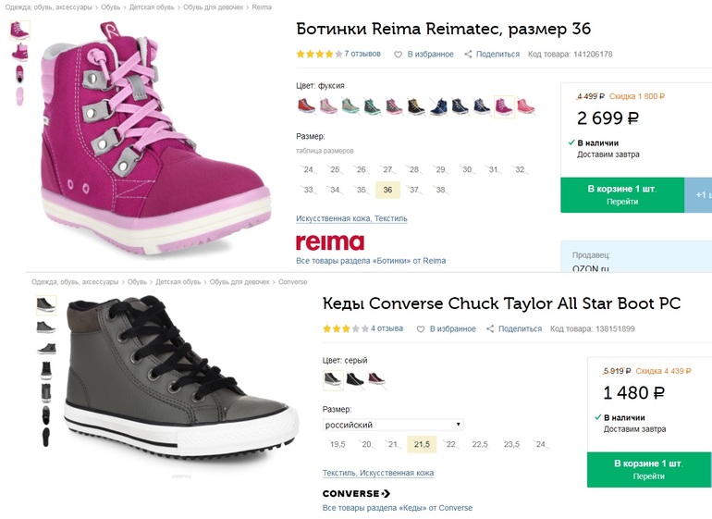This screenshot has height=519, width=712.
Task: Choose the black Converse color swatch
Action: point(355,378)
